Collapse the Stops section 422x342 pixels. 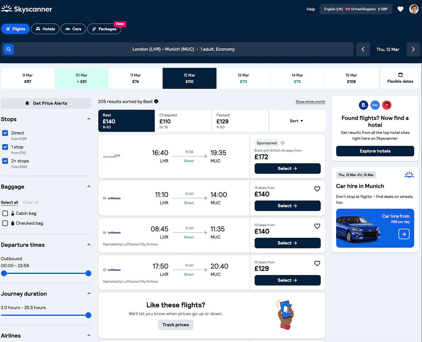coord(89,119)
